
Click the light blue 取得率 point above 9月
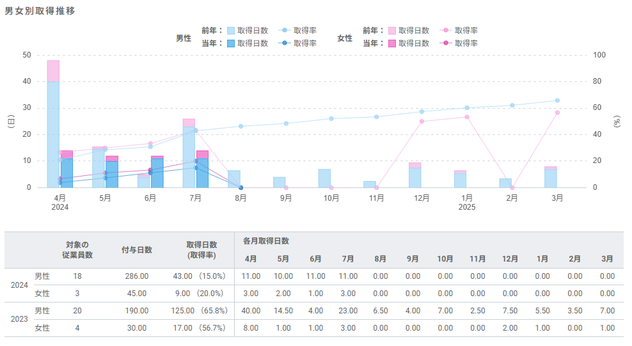pos(286,123)
